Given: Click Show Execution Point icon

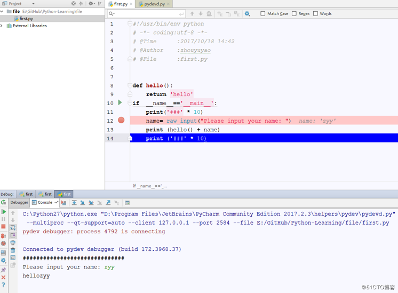Looking at the screenshot, I should (63, 203).
